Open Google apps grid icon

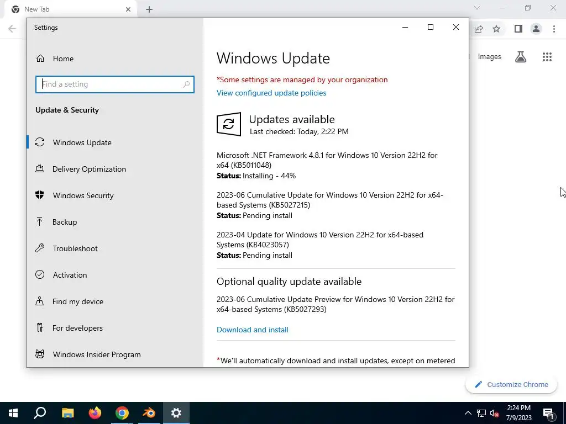point(547,57)
